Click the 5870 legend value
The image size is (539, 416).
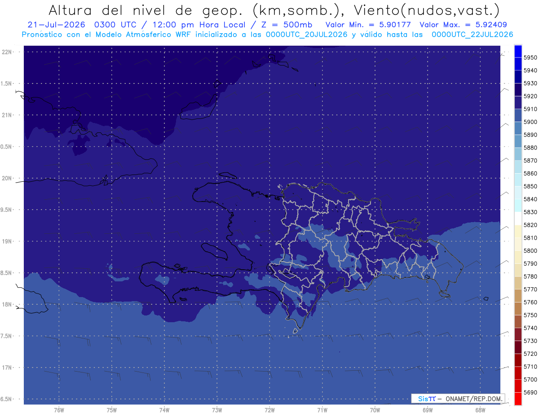[530, 161]
